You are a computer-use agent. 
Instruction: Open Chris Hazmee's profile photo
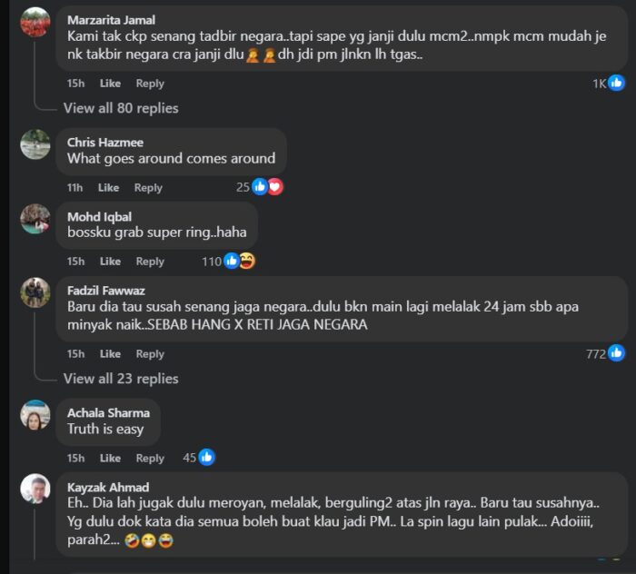point(35,144)
